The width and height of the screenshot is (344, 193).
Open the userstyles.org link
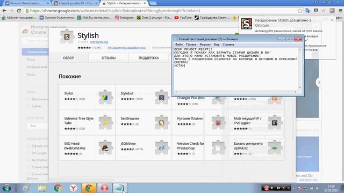coord(99,42)
